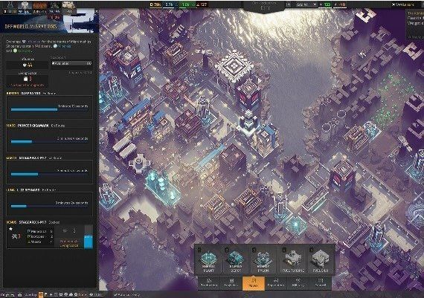Image resolution: width=424 pixels, height=298 pixels.
Task: Click the cloud-shaped overlay icon in bottom bar
Action: tap(71, 294)
